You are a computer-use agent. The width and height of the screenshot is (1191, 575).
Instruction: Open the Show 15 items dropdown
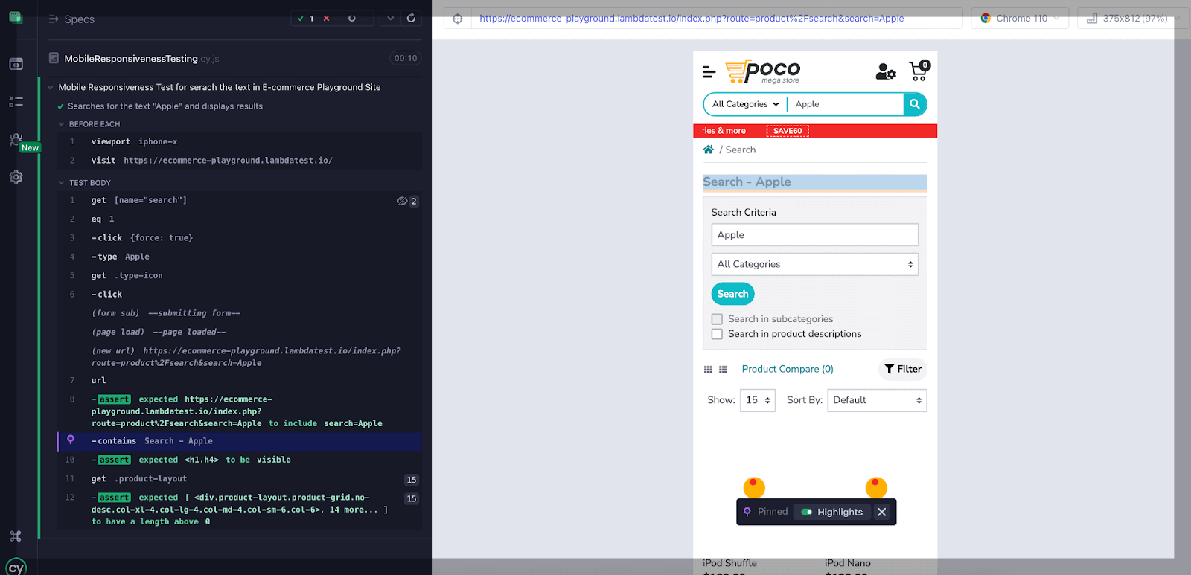(758, 400)
